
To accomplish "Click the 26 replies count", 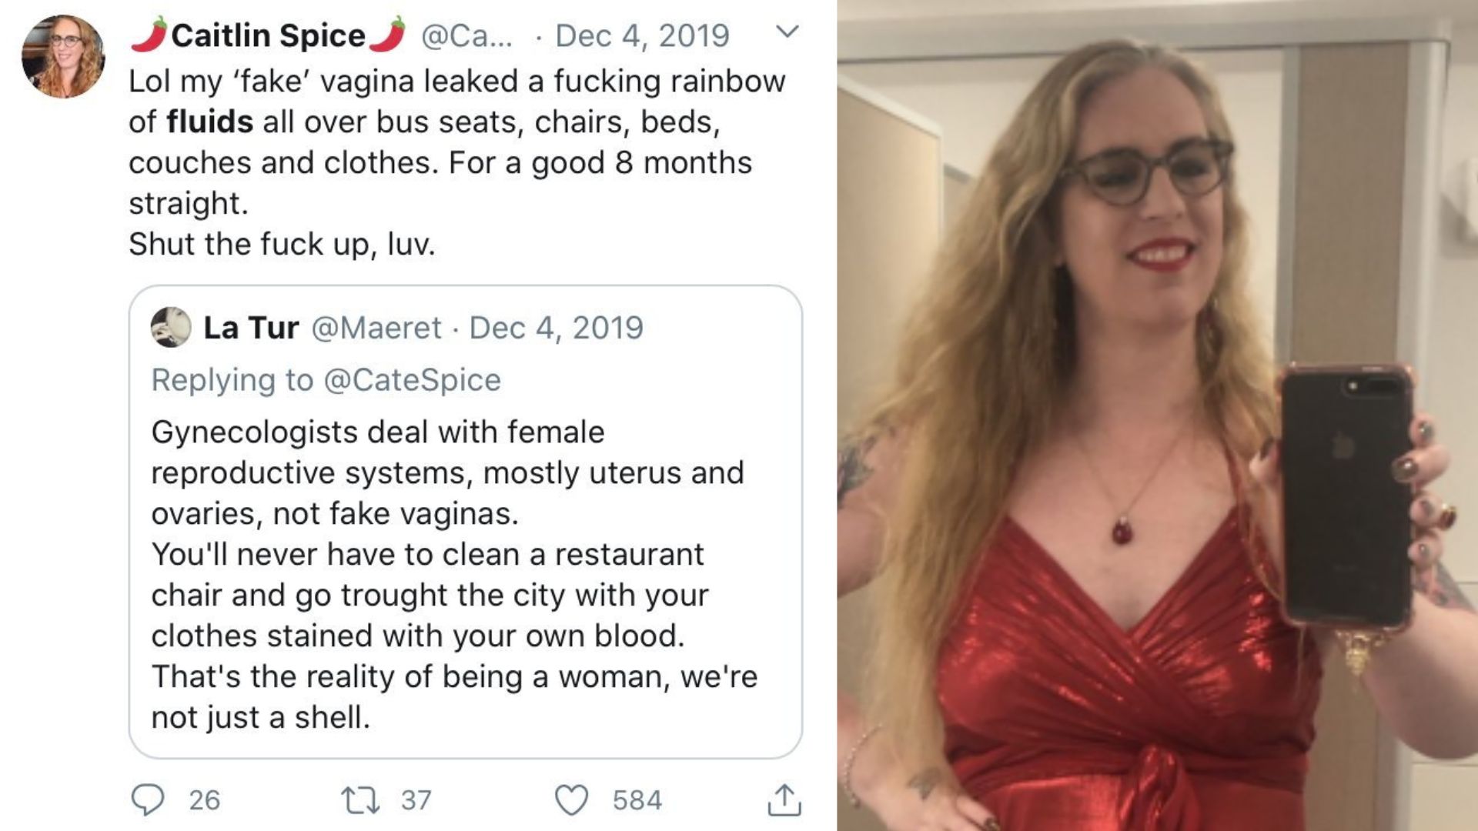I will [x=204, y=800].
